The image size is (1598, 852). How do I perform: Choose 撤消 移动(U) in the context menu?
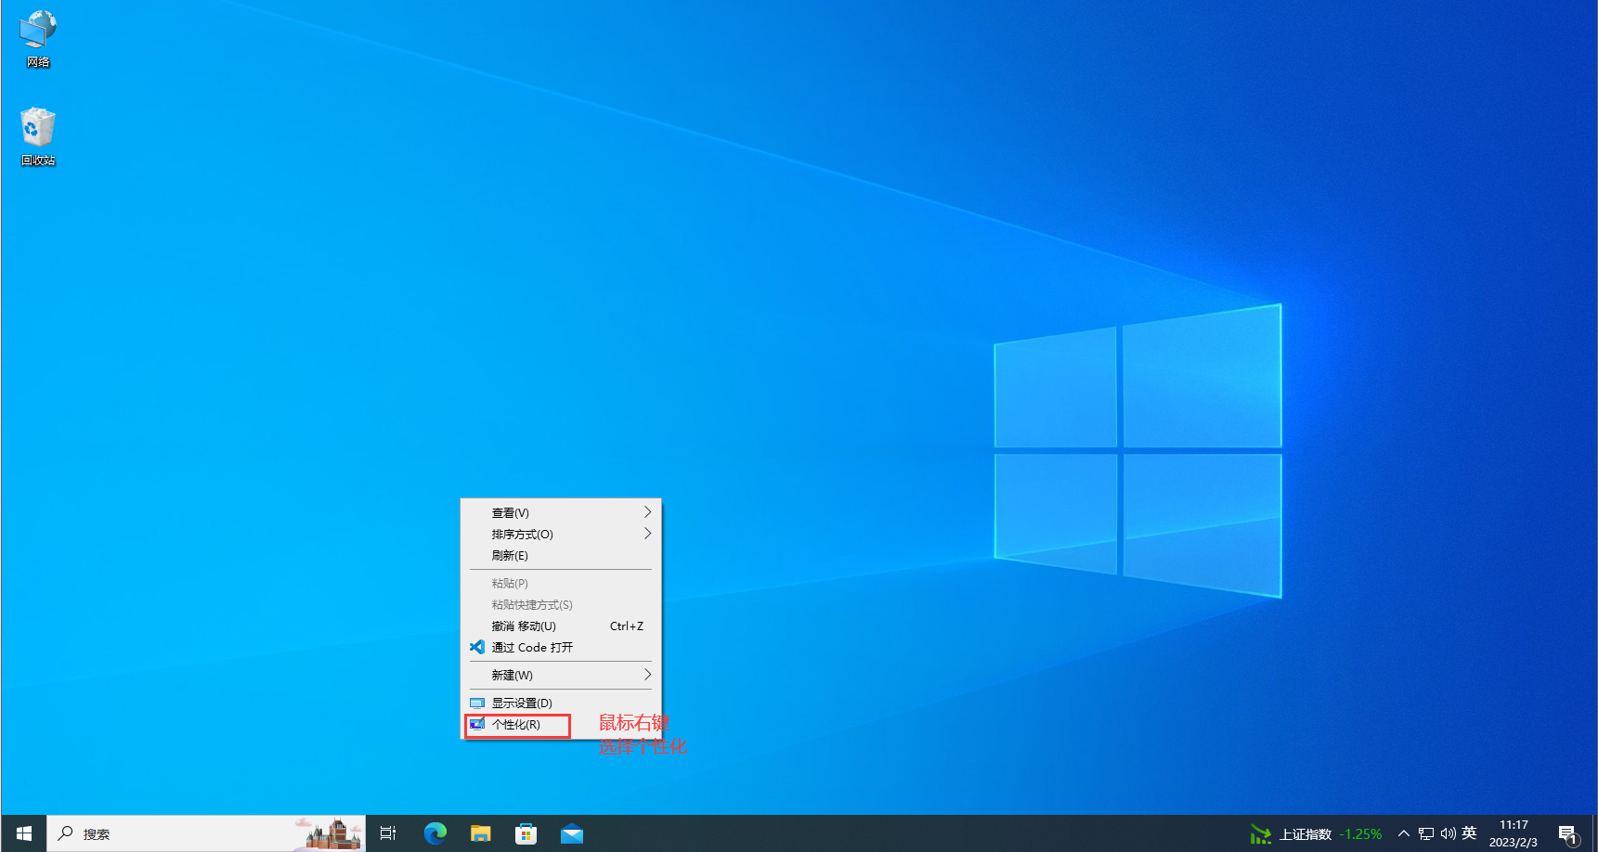561,626
